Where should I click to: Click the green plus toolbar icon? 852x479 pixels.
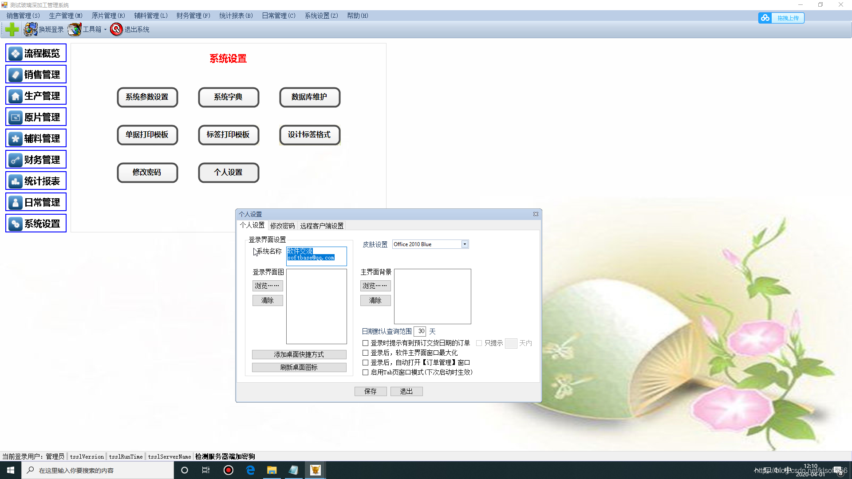point(12,29)
